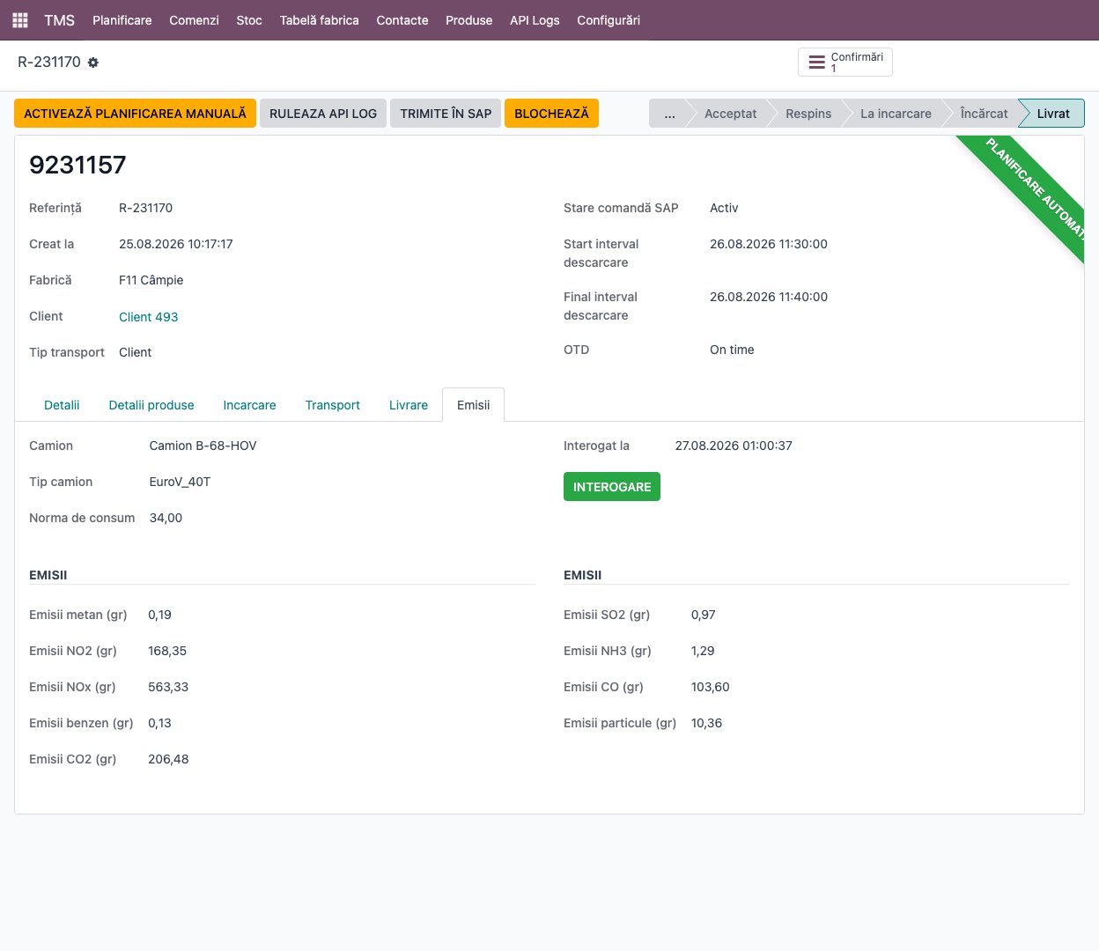Viewport: 1099px width, 951px height.
Task: Click the Emisii CO2 value 206,48
Action: 168,759
